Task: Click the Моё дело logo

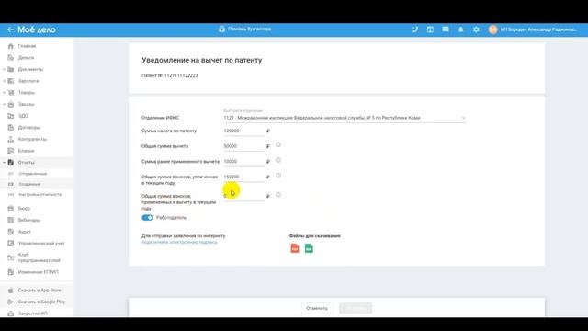Action: [37, 29]
